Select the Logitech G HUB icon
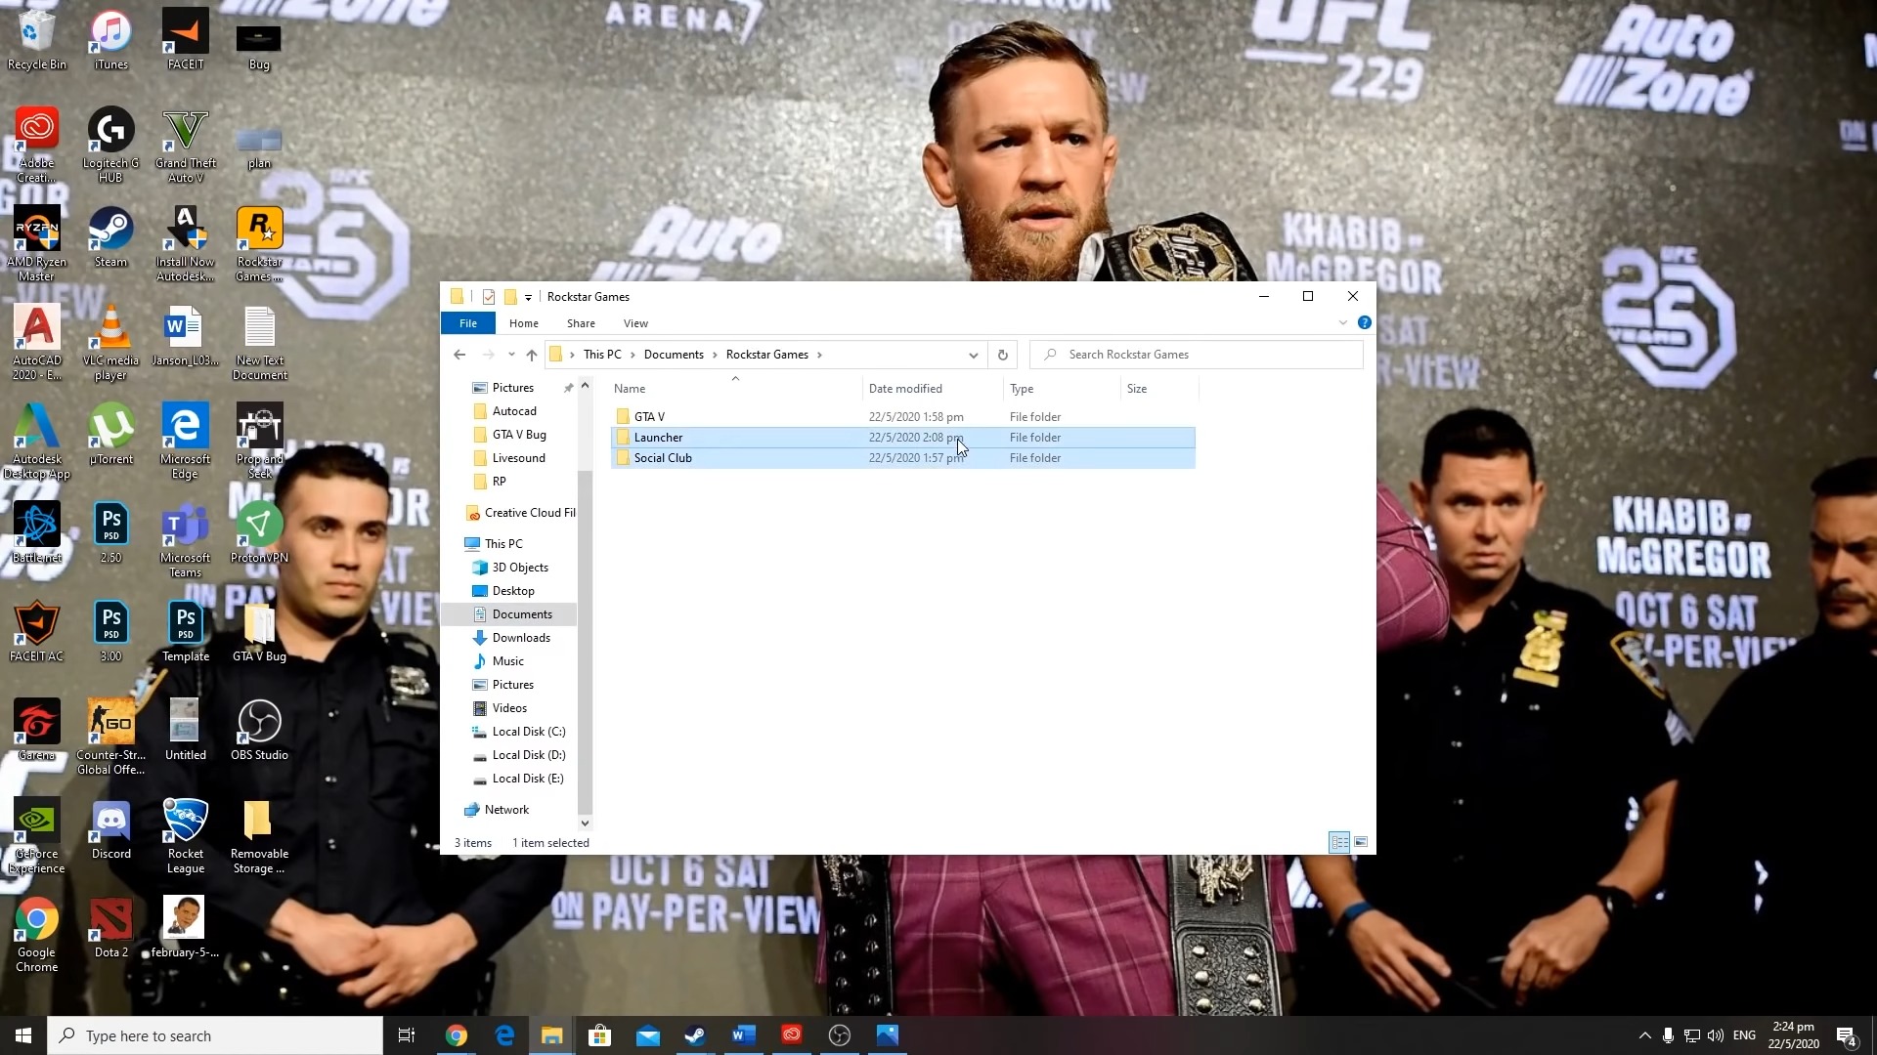Screen dimensions: 1877x1055 [110, 146]
